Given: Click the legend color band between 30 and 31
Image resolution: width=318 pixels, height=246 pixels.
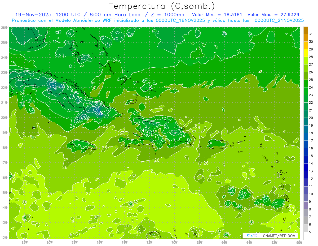Looking at the screenshot, I should pyautogui.click(x=306, y=38).
